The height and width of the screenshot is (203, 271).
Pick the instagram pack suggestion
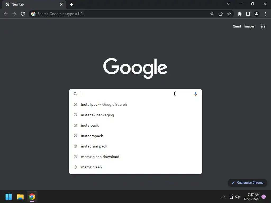pos(135,146)
